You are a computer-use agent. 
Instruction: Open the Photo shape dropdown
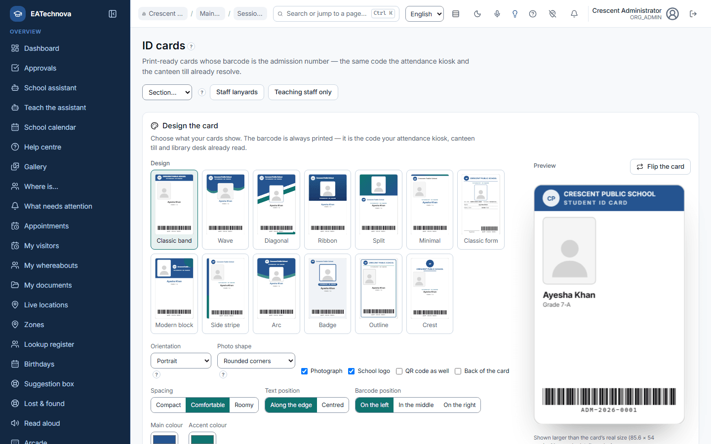(x=256, y=361)
